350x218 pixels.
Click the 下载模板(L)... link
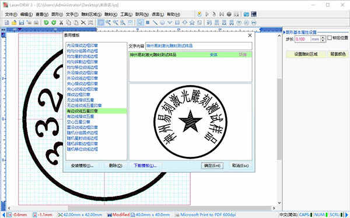[x=145, y=166]
